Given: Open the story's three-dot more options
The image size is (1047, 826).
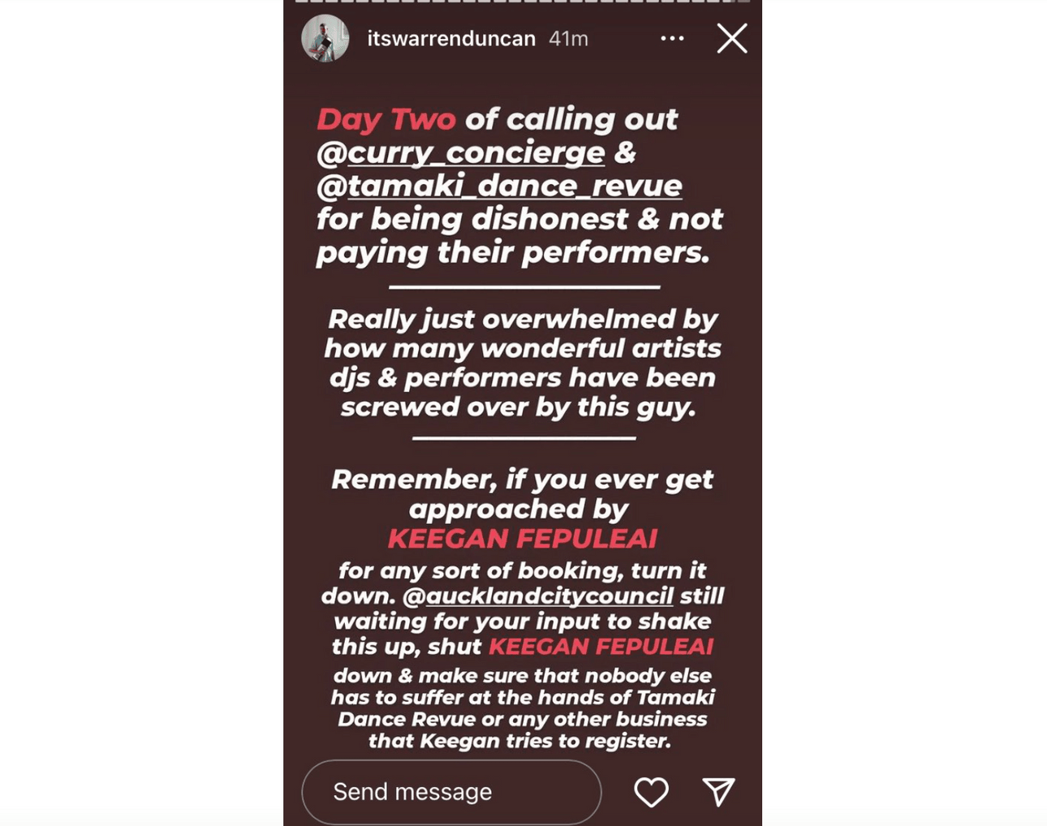Looking at the screenshot, I should pos(672,38).
